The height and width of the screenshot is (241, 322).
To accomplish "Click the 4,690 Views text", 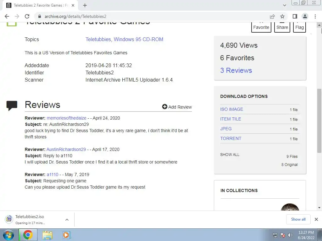I will tap(239, 45).
